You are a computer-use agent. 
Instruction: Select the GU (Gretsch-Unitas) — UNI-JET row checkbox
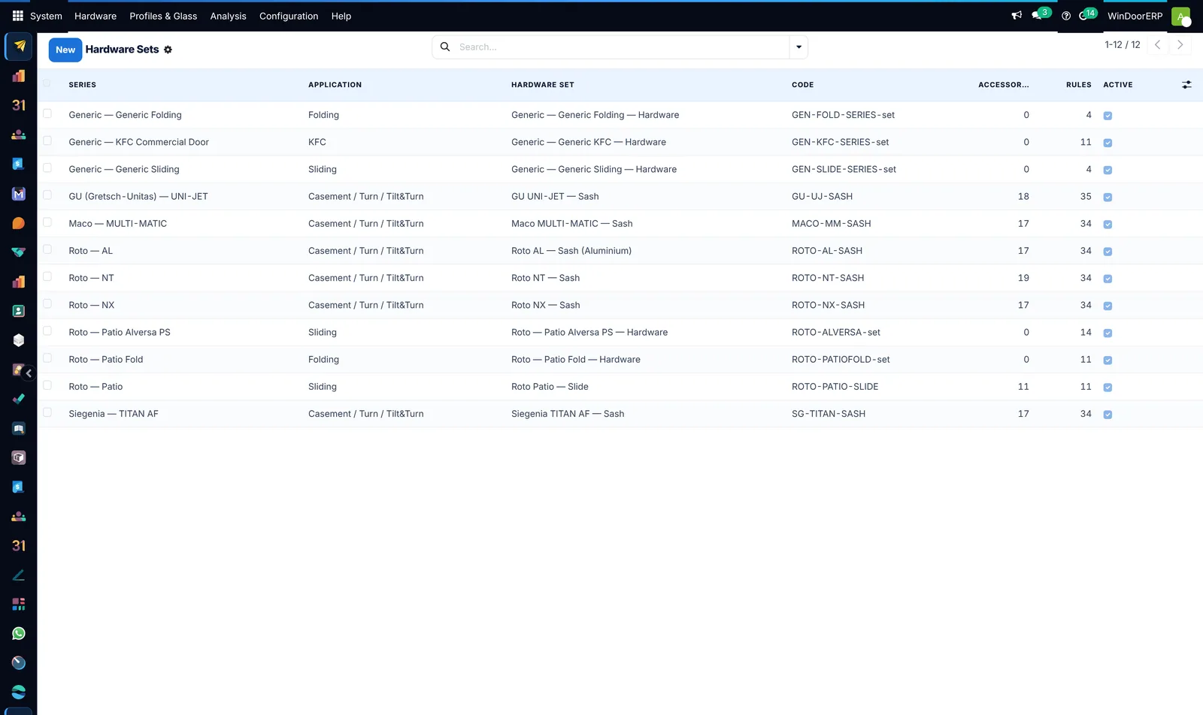point(47,195)
